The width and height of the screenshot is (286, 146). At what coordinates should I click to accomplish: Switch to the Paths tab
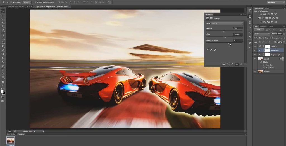[x=271, y=26]
